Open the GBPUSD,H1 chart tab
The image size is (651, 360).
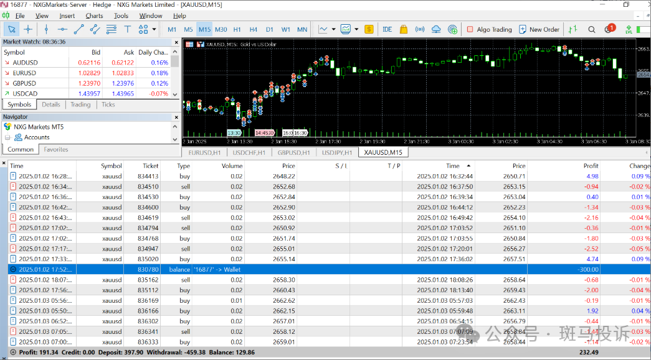tap(293, 152)
